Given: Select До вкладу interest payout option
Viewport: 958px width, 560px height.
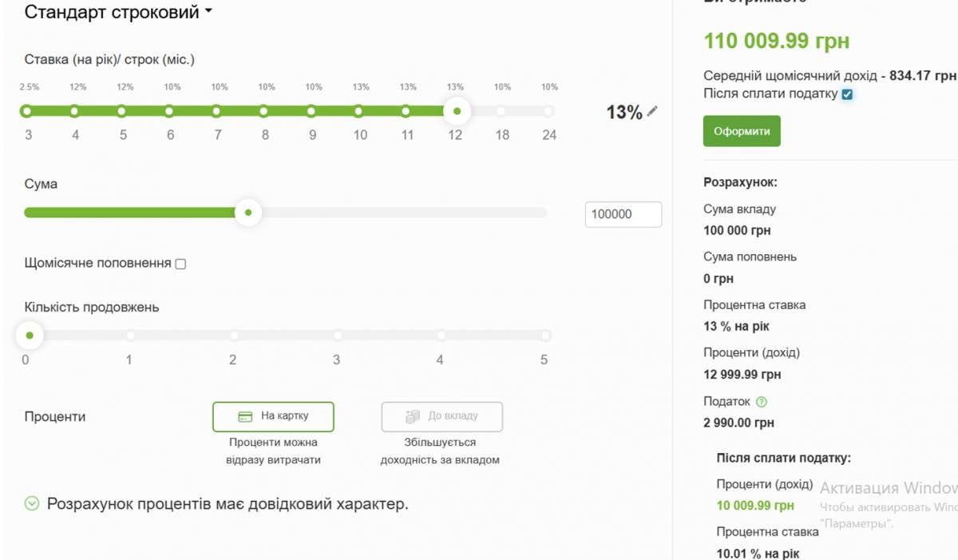Looking at the screenshot, I should pyautogui.click(x=441, y=416).
